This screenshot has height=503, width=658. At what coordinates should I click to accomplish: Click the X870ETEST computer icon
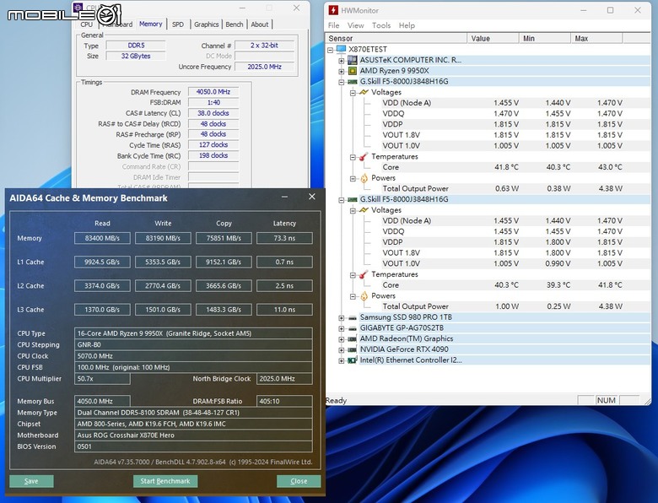(x=341, y=50)
